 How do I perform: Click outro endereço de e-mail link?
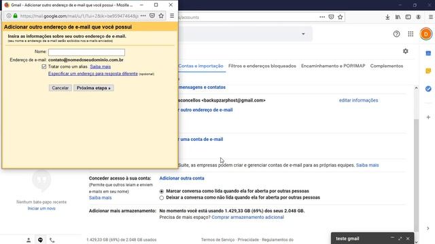pyautogui.click(x=206, y=110)
